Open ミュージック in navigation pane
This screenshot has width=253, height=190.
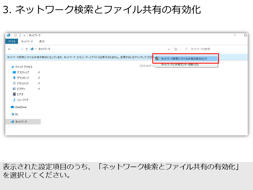coord(23,100)
